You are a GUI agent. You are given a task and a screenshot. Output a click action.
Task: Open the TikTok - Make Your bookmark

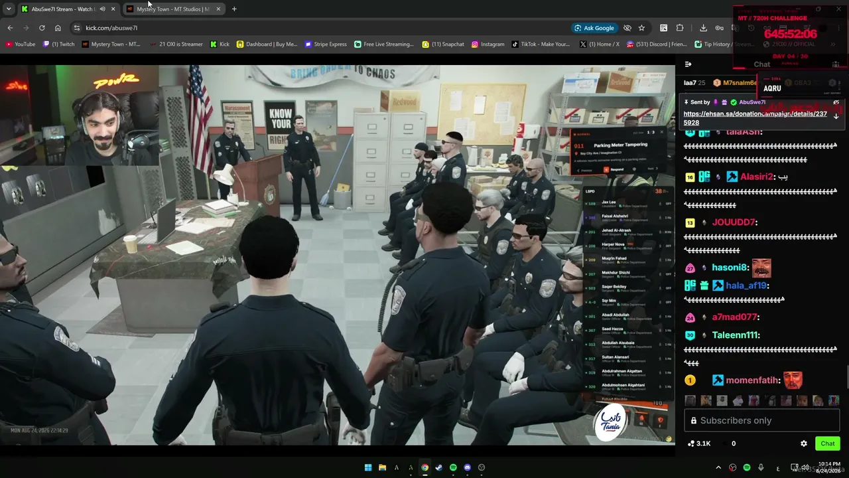(x=541, y=44)
